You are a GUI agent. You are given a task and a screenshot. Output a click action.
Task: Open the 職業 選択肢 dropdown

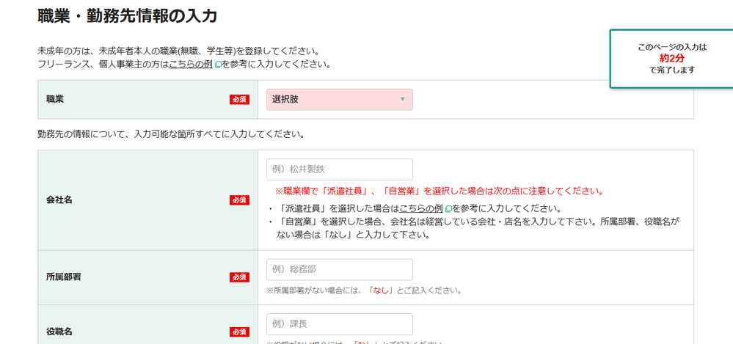click(x=340, y=100)
